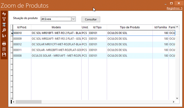Click the Tipo de Produto column header
Viewport: 184px width, 108px height.
click(x=130, y=28)
